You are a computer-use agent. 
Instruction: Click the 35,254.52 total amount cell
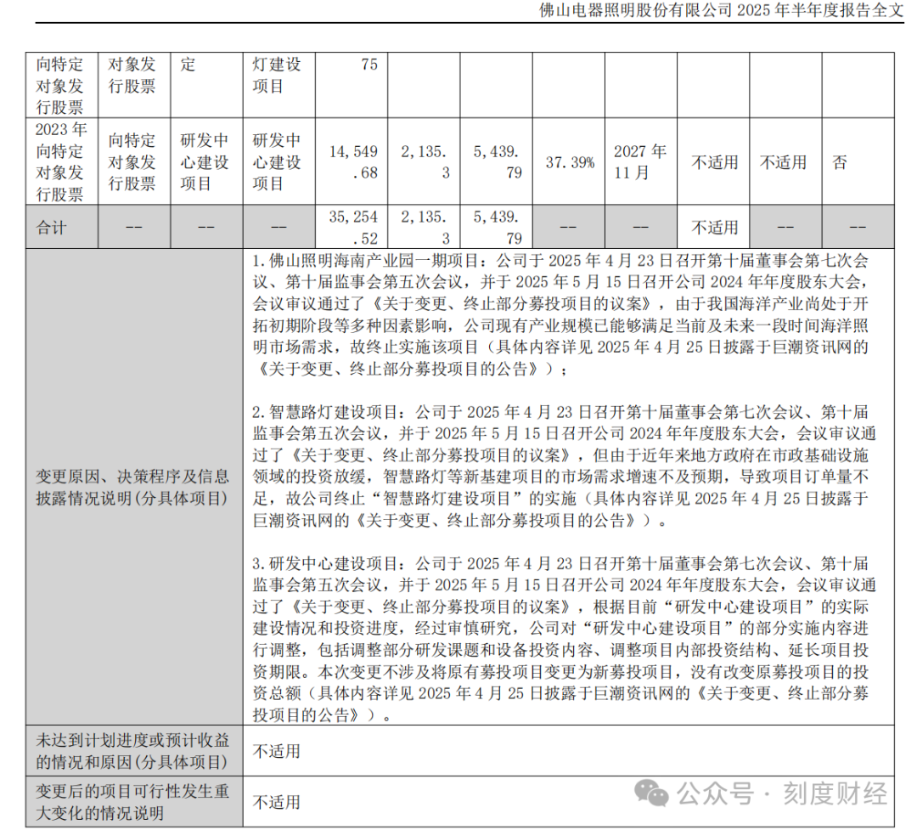tap(351, 228)
